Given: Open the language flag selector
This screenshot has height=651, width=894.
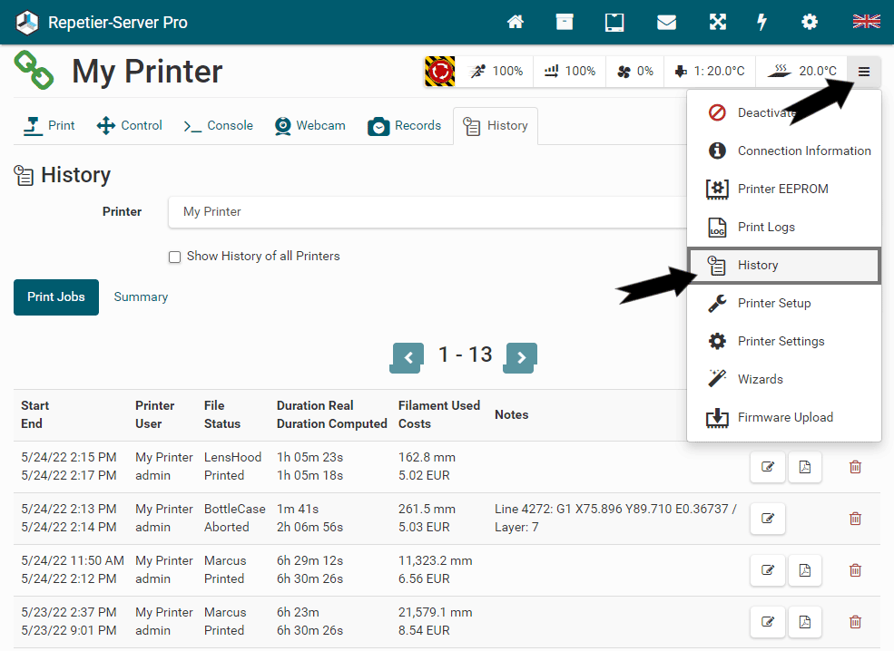Looking at the screenshot, I should pyautogui.click(x=866, y=22).
